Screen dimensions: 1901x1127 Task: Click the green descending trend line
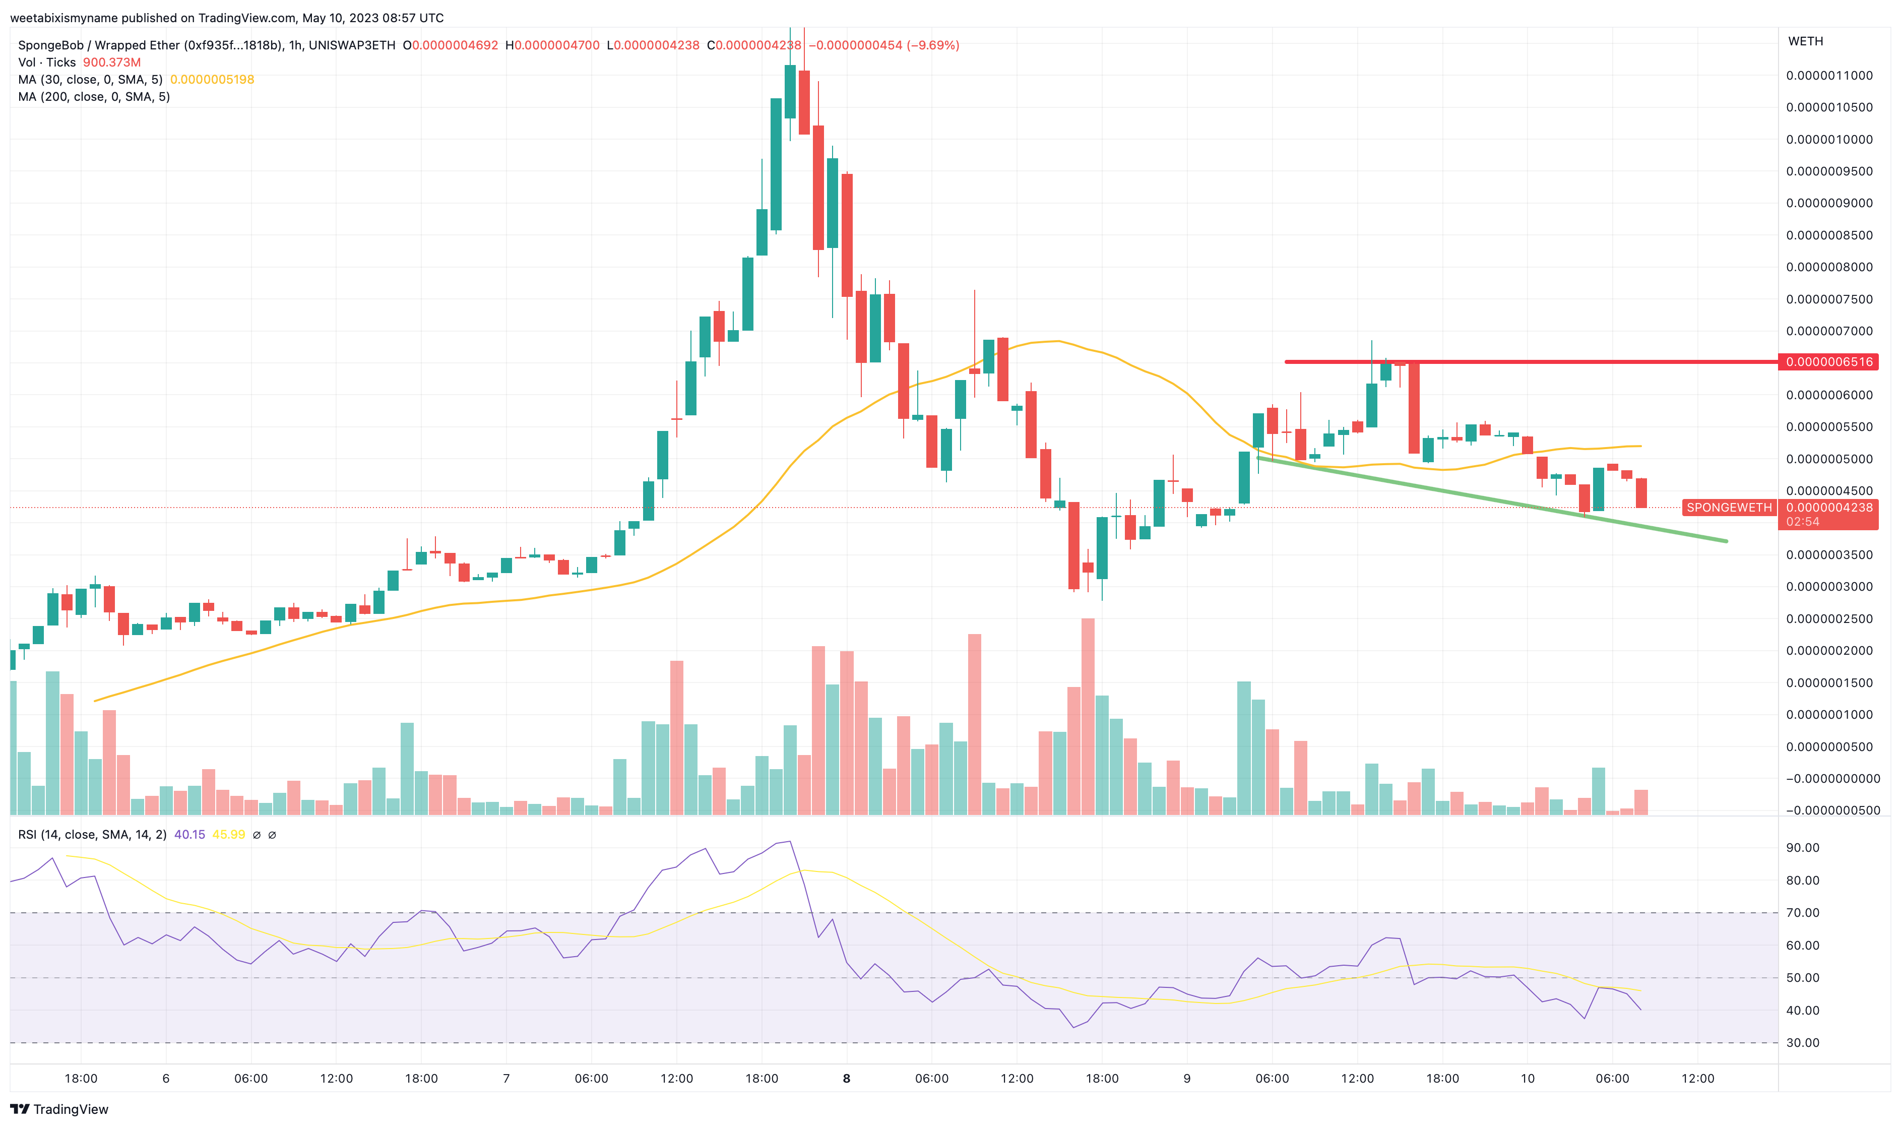click(x=1492, y=499)
